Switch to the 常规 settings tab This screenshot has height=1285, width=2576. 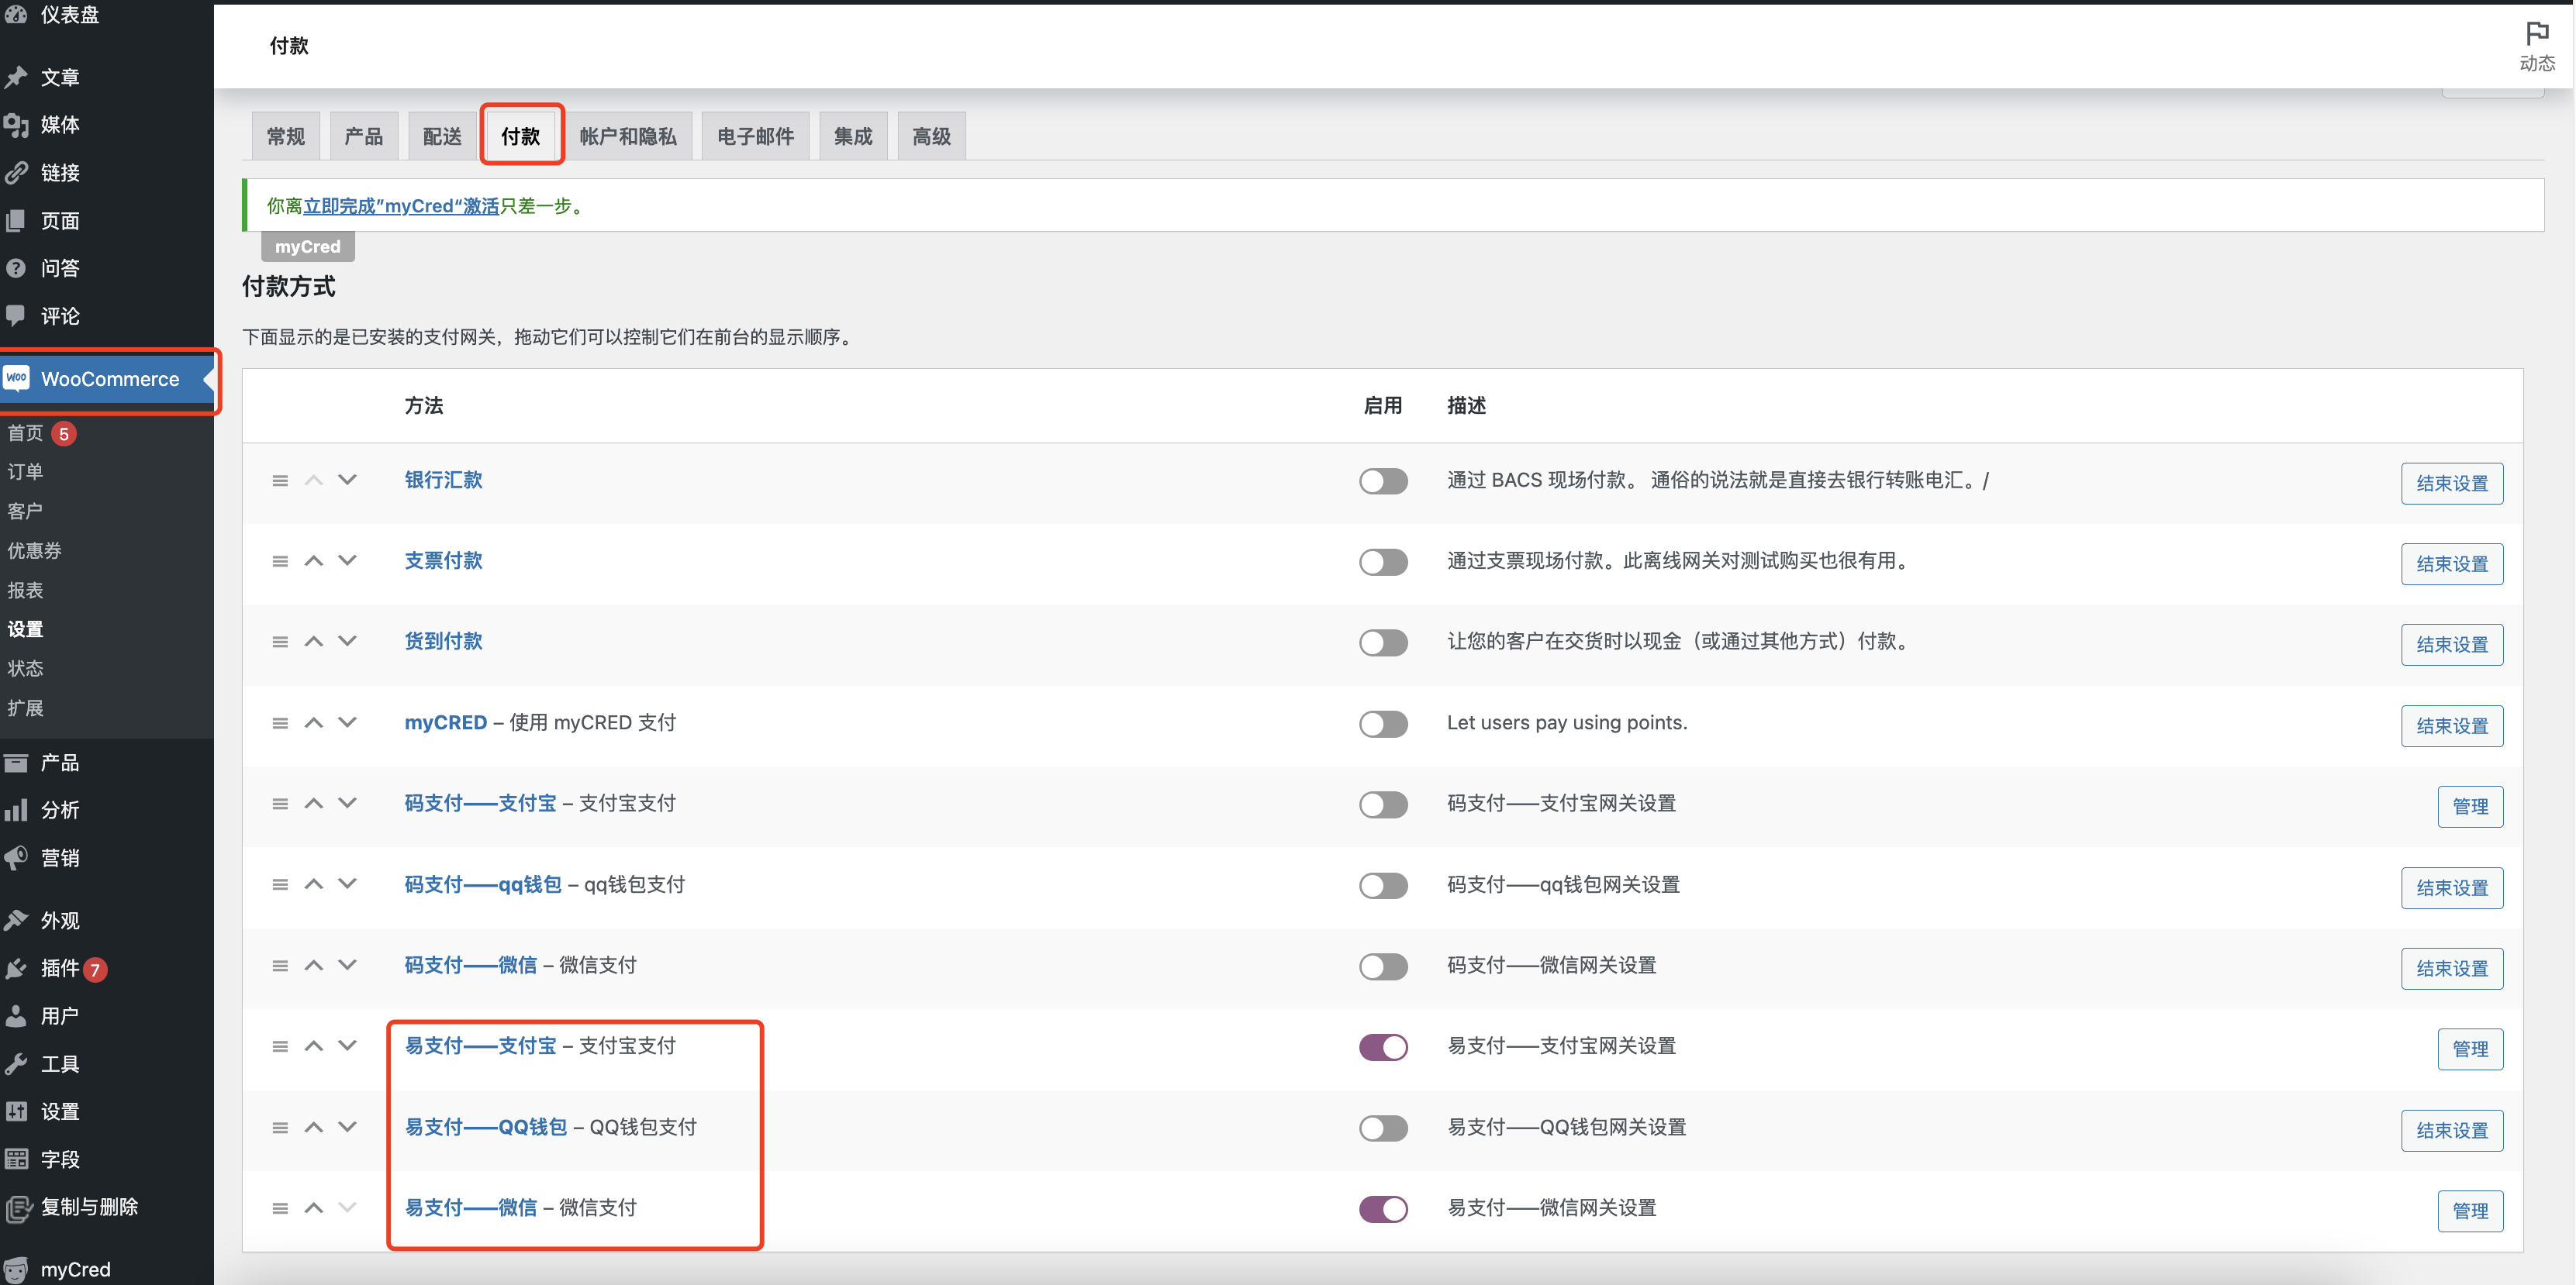286,136
